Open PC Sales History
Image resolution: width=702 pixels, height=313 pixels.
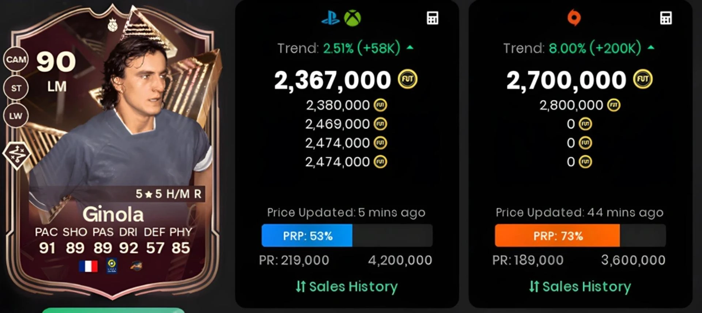pos(580,286)
